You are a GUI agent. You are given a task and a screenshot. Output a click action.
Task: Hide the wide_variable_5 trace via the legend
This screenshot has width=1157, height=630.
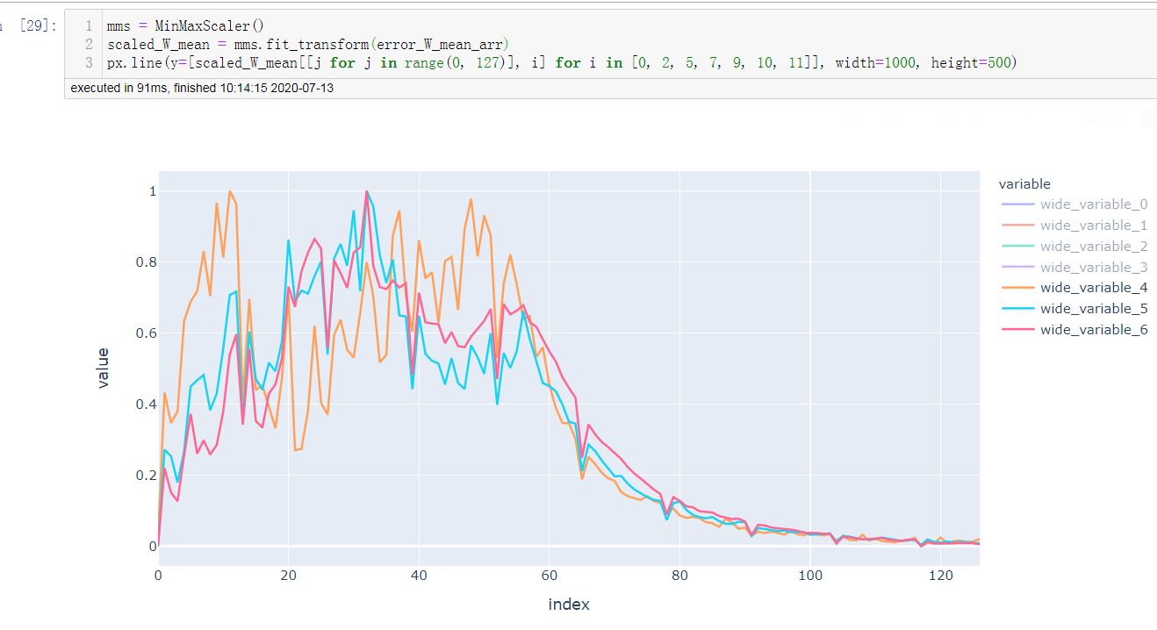1093,308
